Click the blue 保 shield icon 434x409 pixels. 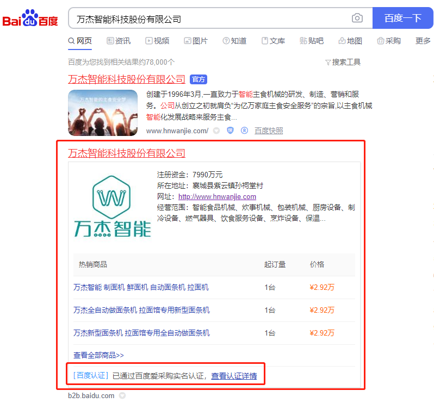(x=230, y=131)
